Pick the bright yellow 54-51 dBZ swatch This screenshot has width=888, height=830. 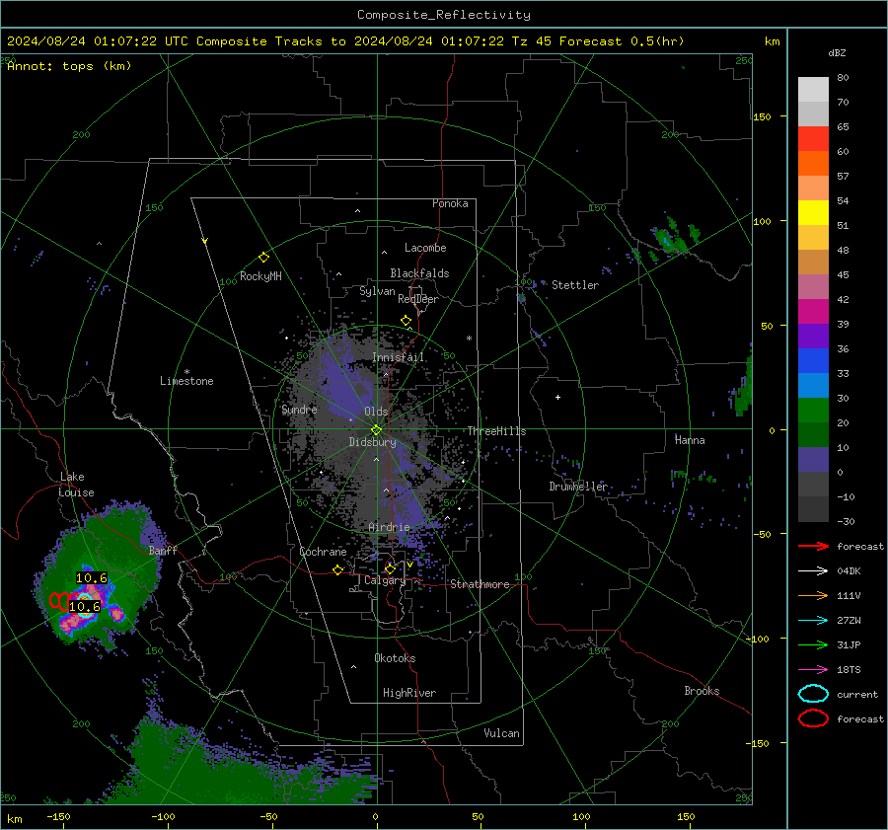coord(813,213)
